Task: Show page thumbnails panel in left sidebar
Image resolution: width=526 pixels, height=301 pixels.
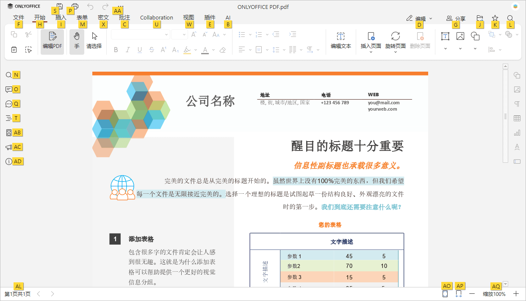Action: (8, 133)
